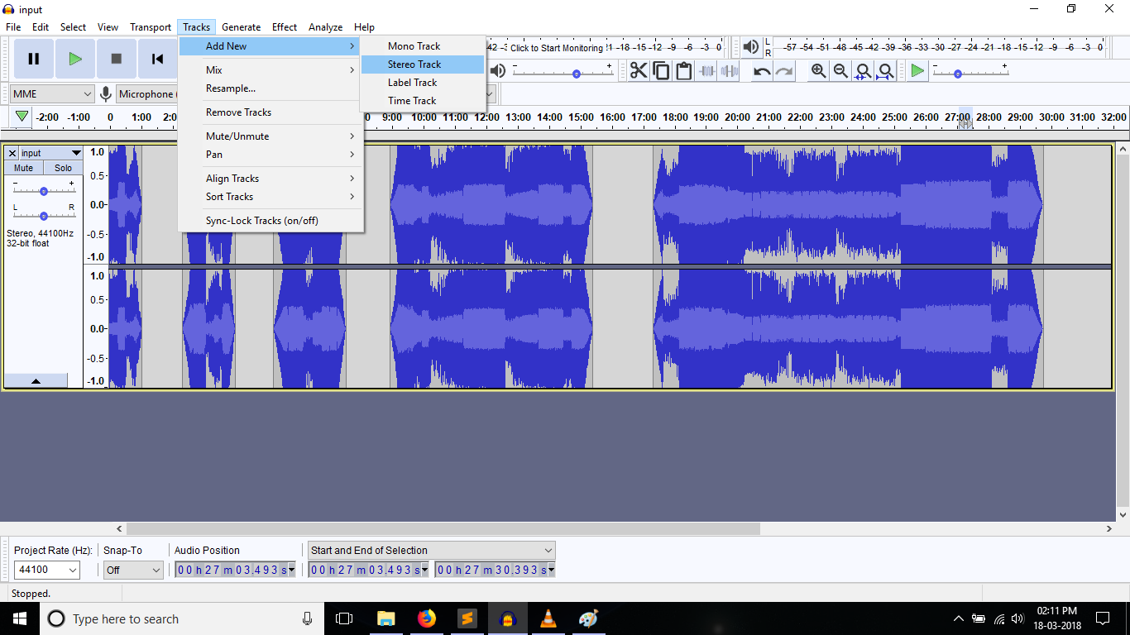Screen dimensions: 1130x635
Task: Open the input track name dropdown
Action: pyautogui.click(x=76, y=153)
